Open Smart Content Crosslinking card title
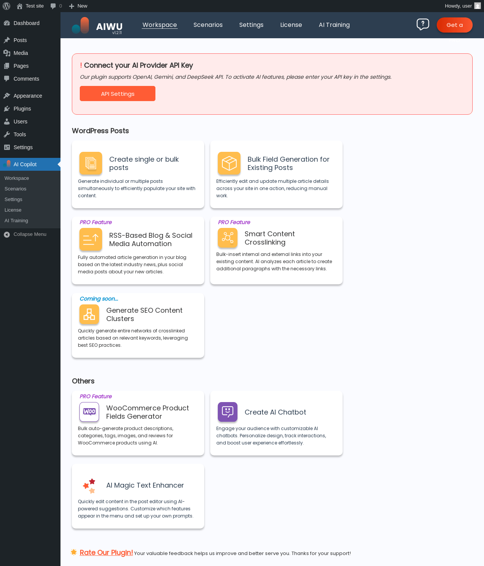The height and width of the screenshot is (566, 484). 270,238
